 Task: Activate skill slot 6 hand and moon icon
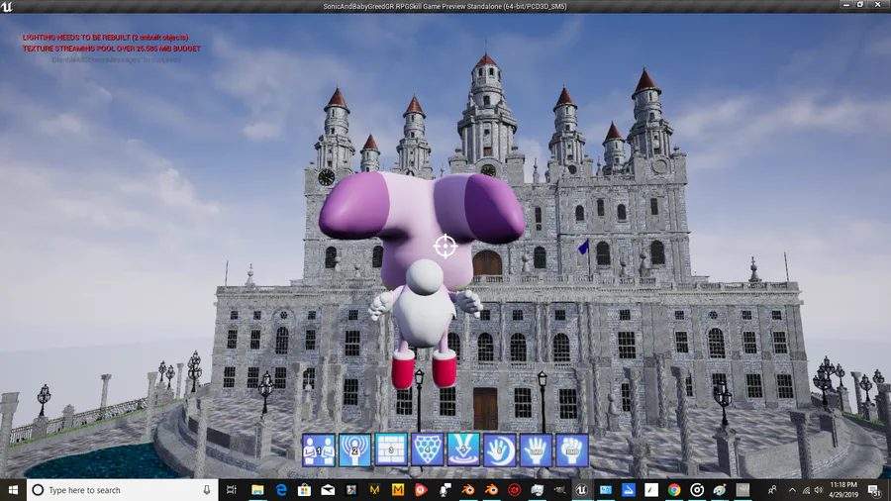pos(500,450)
